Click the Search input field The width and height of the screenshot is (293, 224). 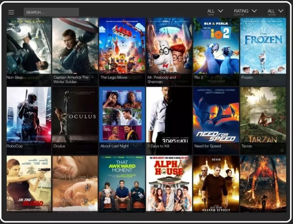tap(51, 12)
